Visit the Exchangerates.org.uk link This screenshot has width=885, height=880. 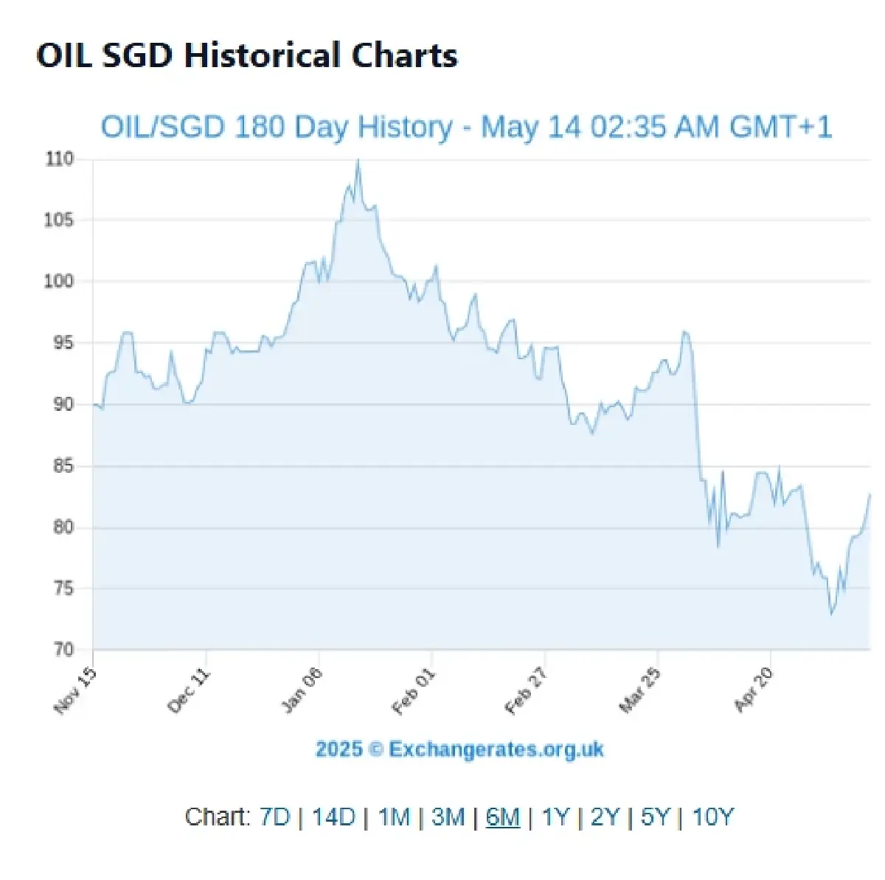pyautogui.click(x=459, y=749)
